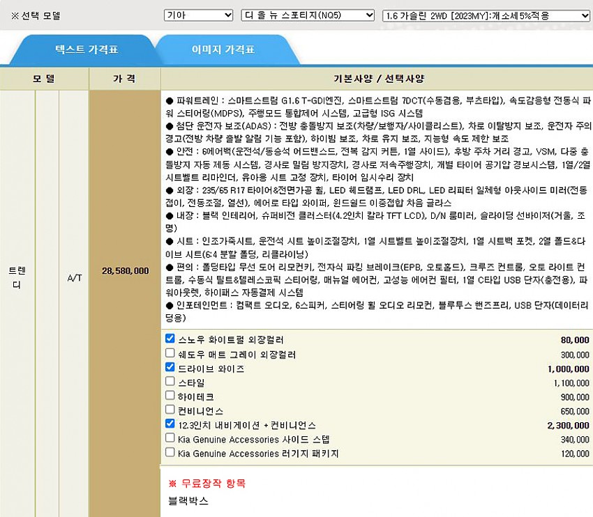The height and width of the screenshot is (517, 593).
Task: Click the 블랙박스 free item text
Action: click(188, 500)
